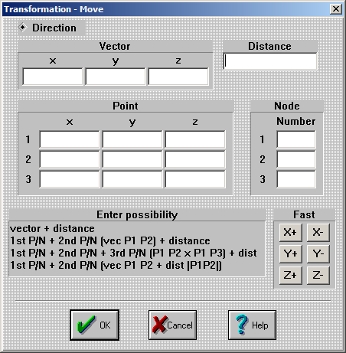346x353 pixels.
Task: Pick the Y+ fast direction button
Action: pyautogui.click(x=290, y=254)
